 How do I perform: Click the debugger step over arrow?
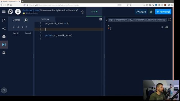pyautogui.click(x=18, y=27)
